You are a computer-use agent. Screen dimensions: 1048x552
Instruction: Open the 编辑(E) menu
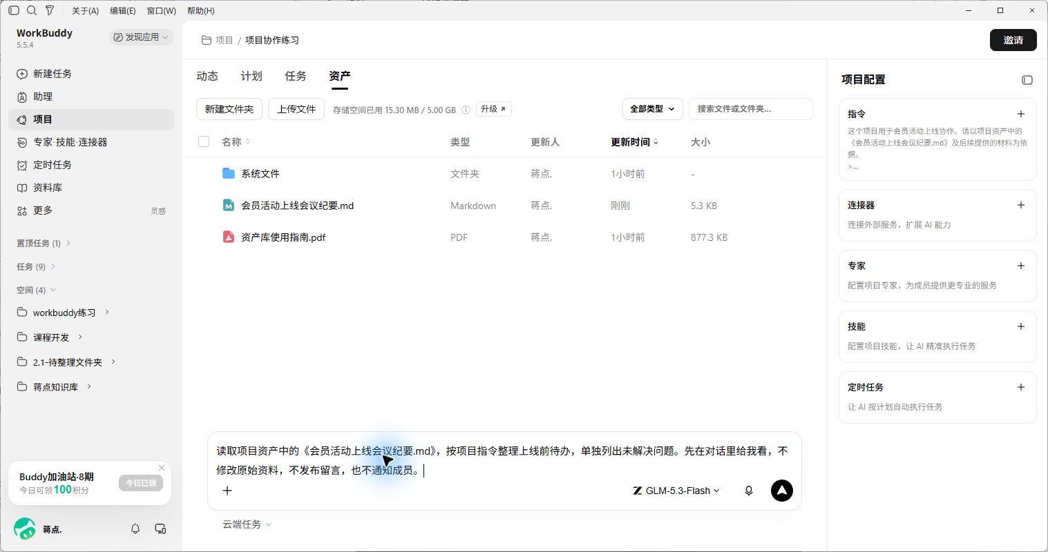pos(123,11)
